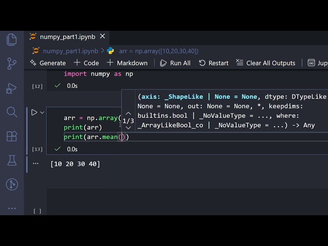Show next signature in tooltip

coord(128,128)
